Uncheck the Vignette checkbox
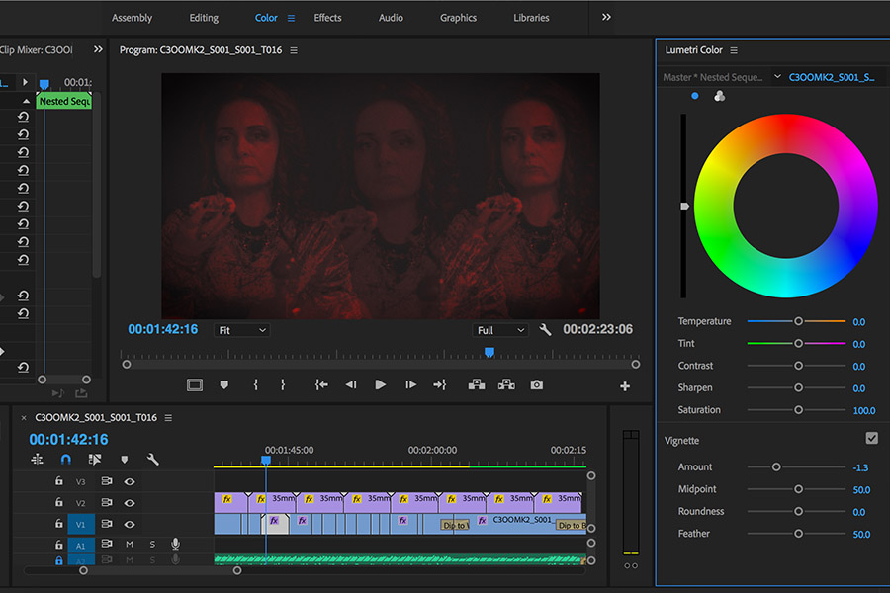Screen dimensions: 890x593 pyautogui.click(x=871, y=438)
